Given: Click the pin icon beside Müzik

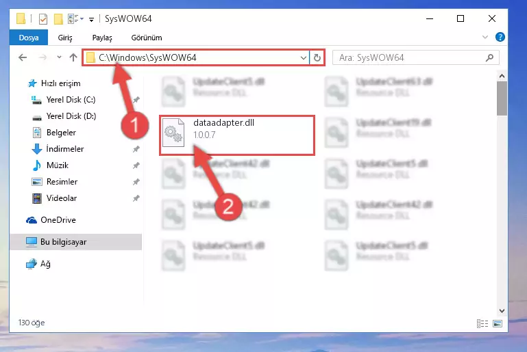Looking at the screenshot, I should pyautogui.click(x=136, y=165).
